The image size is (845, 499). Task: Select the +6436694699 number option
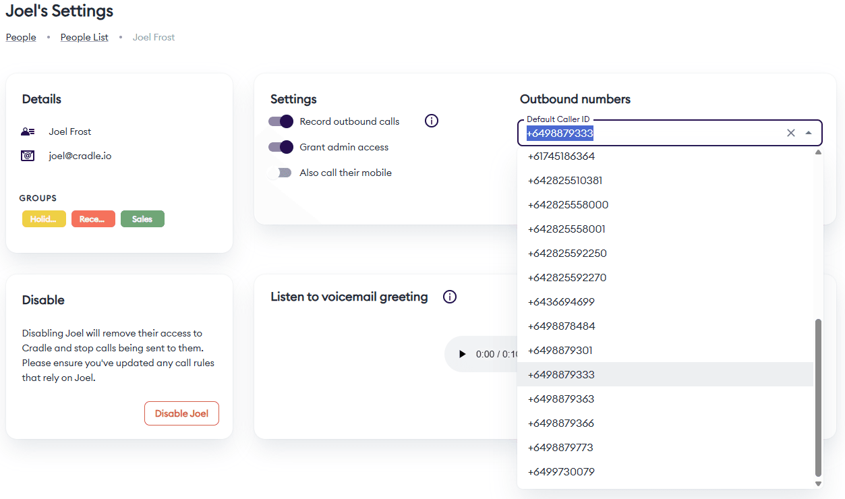coord(561,302)
